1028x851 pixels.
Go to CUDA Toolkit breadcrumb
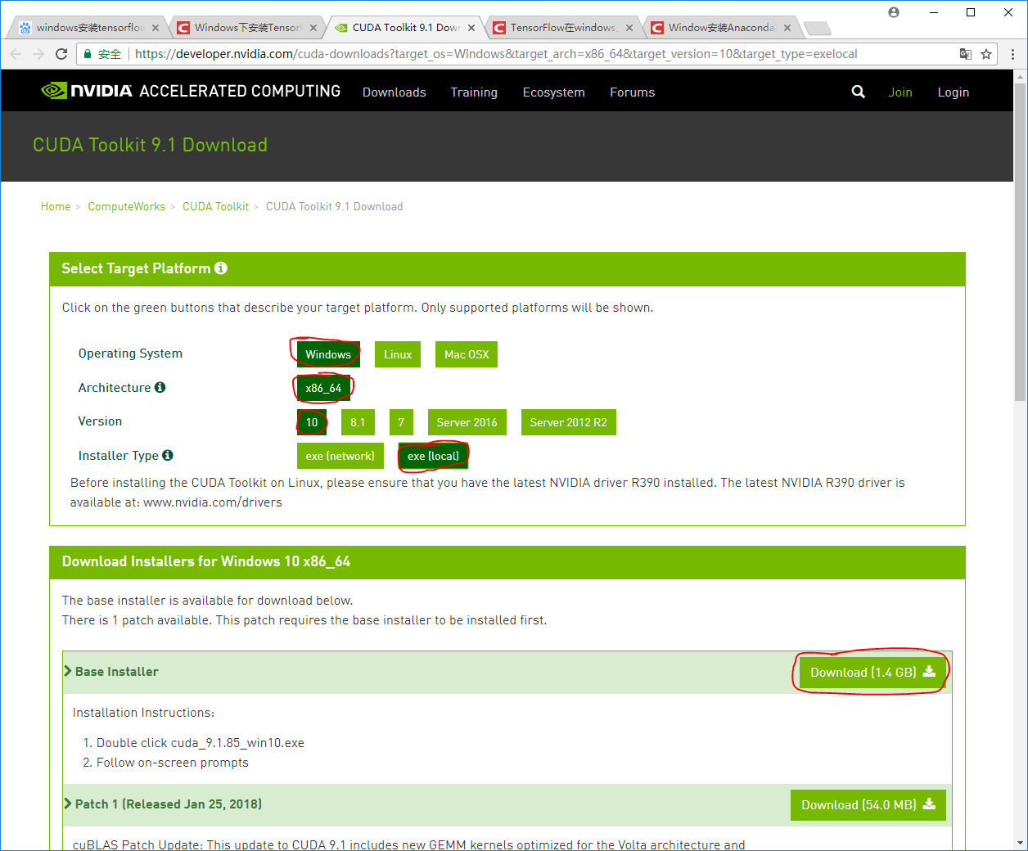pyautogui.click(x=216, y=206)
